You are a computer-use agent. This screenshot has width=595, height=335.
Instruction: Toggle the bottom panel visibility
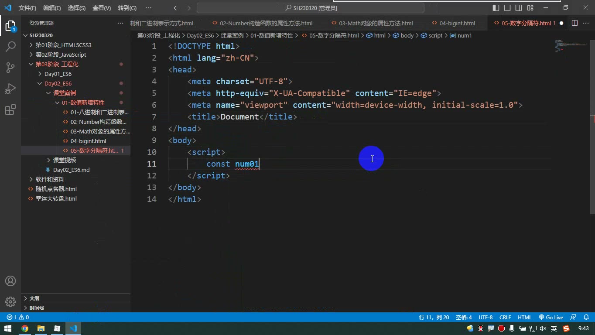[507, 8]
